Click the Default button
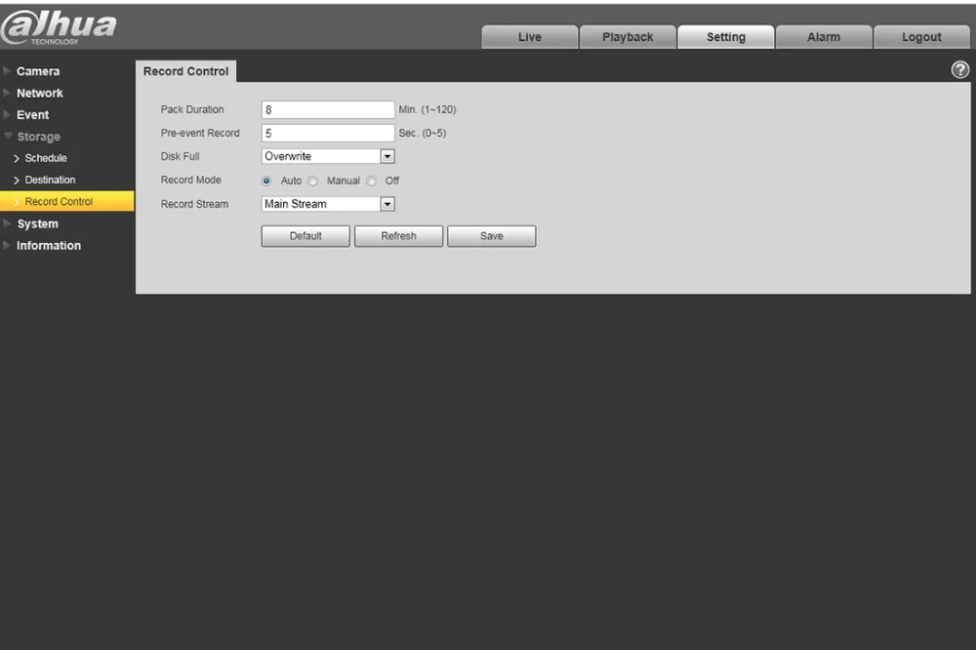The image size is (976, 650). pyautogui.click(x=305, y=236)
